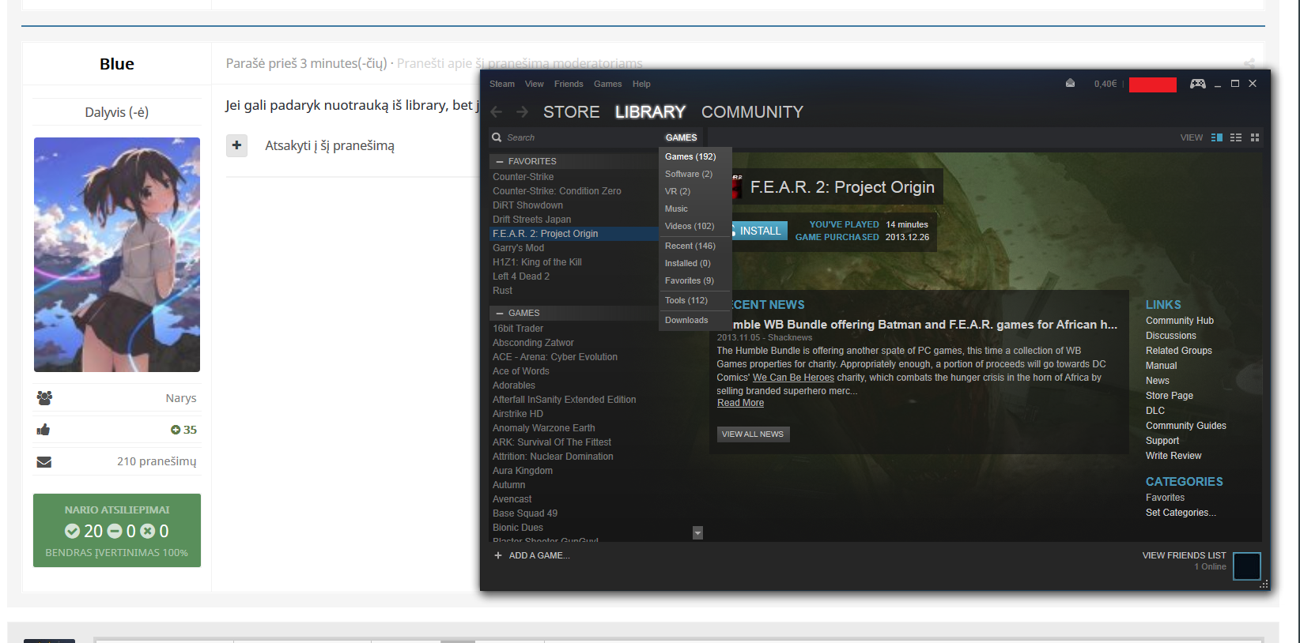Image resolution: width=1300 pixels, height=643 pixels.
Task: Switch to detail view icon
Action: click(1217, 137)
